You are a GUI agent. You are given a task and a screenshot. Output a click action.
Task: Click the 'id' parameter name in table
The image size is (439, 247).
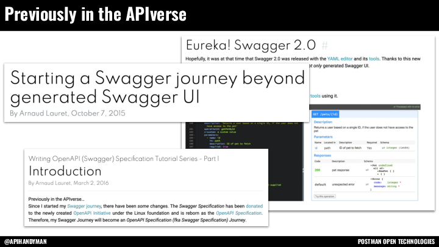[316, 146]
